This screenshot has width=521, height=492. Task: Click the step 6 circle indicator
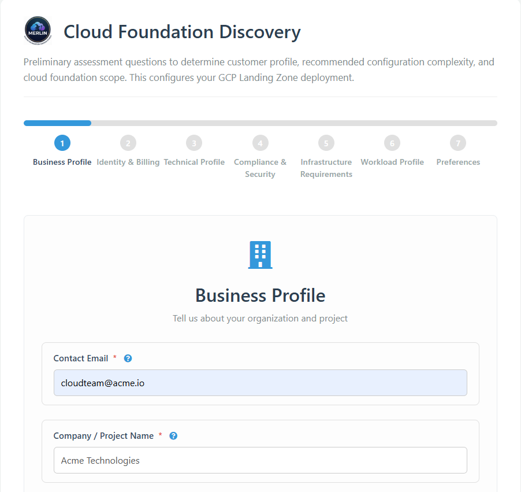coord(392,142)
